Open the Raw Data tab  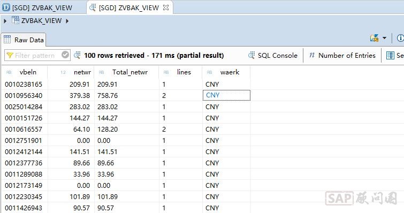click(24, 40)
